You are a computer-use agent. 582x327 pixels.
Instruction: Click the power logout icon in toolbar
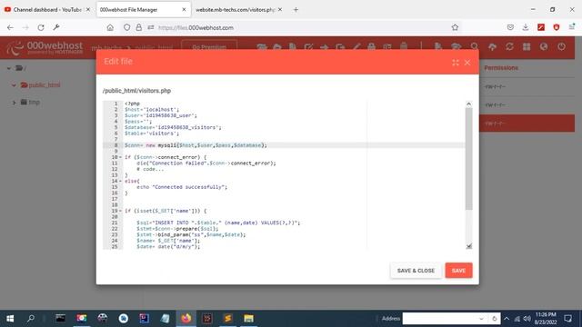coord(561,46)
